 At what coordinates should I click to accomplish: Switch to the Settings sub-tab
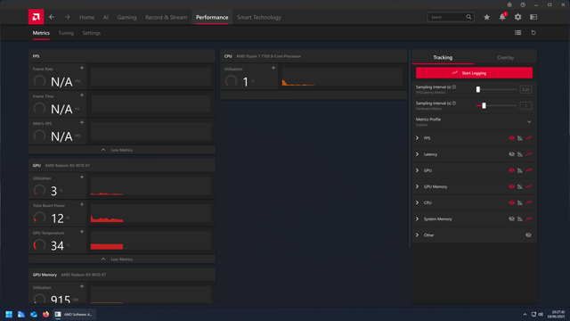[91, 33]
